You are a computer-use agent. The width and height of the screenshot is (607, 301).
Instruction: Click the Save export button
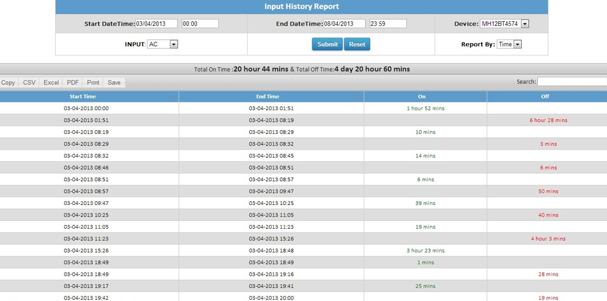point(114,83)
